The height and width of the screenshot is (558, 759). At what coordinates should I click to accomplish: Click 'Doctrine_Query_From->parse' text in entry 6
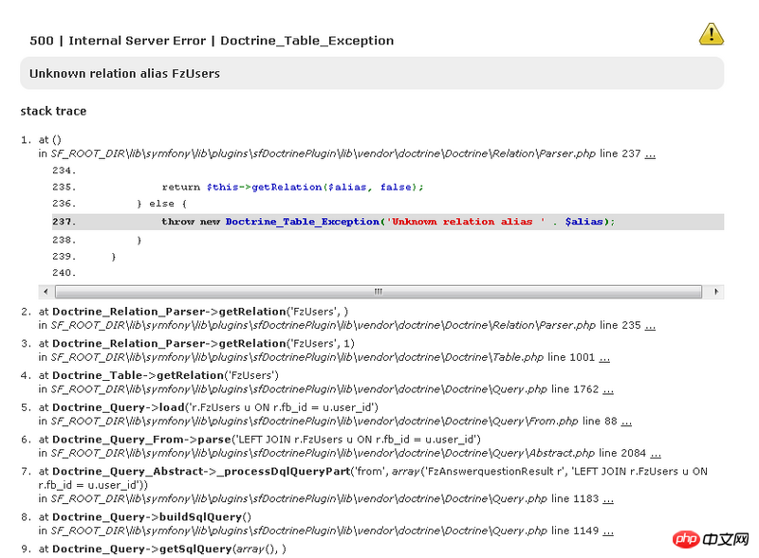click(141, 440)
